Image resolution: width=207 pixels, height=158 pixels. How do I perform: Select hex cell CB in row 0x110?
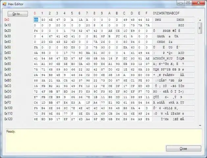click(110, 114)
